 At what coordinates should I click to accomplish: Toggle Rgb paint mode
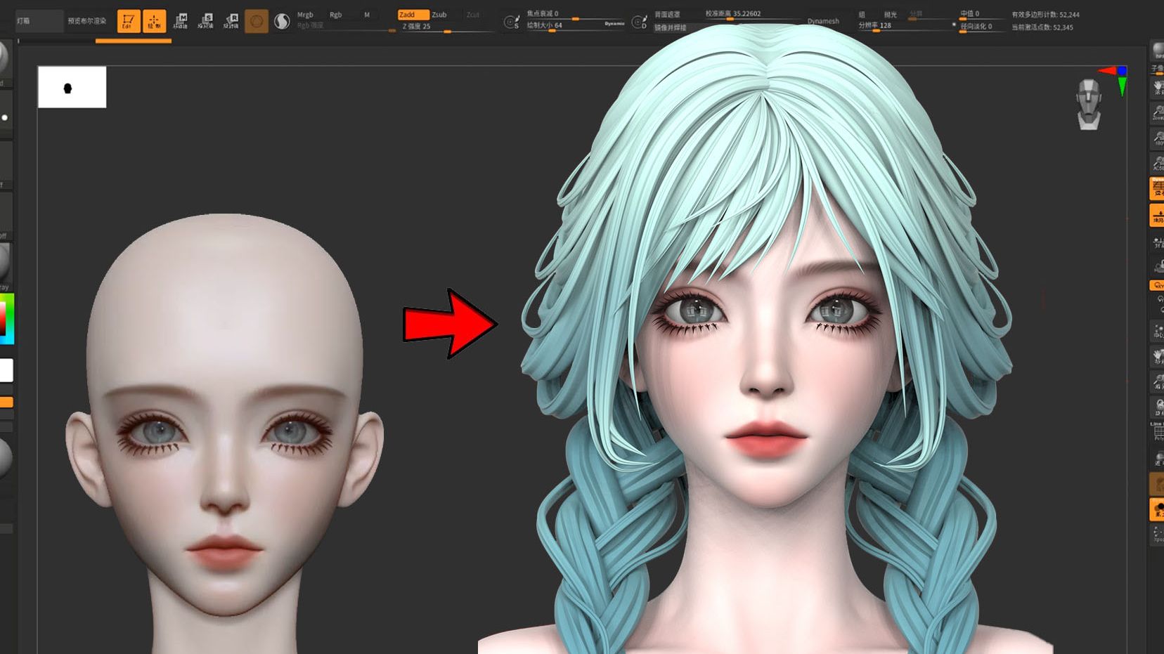(x=336, y=15)
